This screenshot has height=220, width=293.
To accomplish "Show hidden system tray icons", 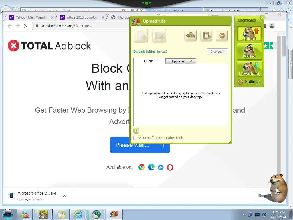I will tap(243, 215).
